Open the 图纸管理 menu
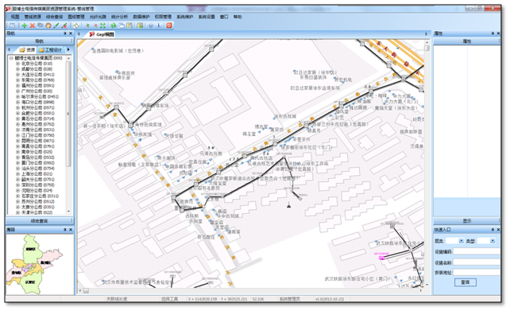 (x=76, y=17)
